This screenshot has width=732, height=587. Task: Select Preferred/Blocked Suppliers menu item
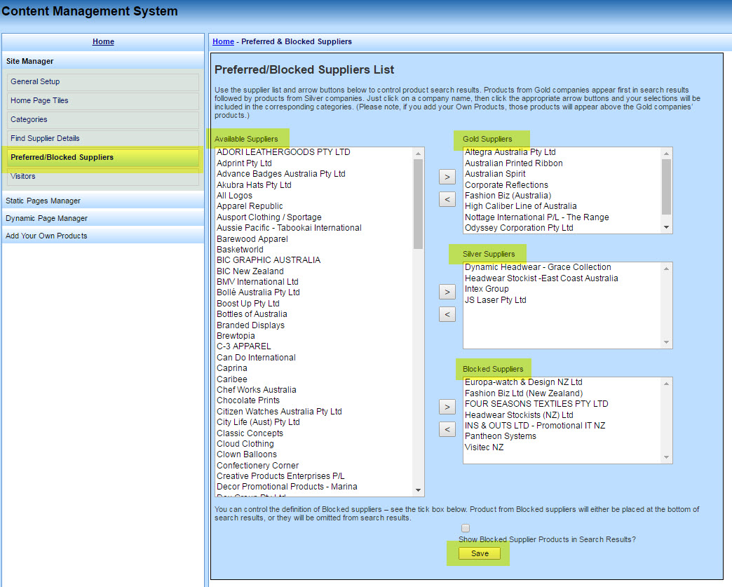102,157
